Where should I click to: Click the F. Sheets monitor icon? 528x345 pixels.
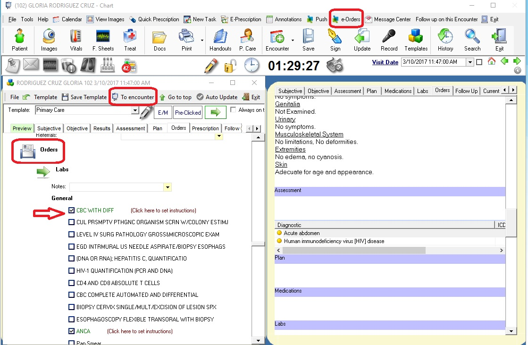click(103, 37)
